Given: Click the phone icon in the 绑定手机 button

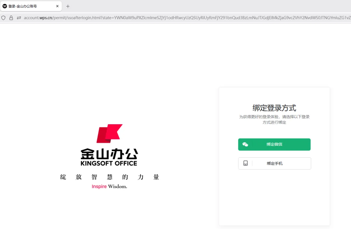Looking at the screenshot, I should (x=246, y=163).
